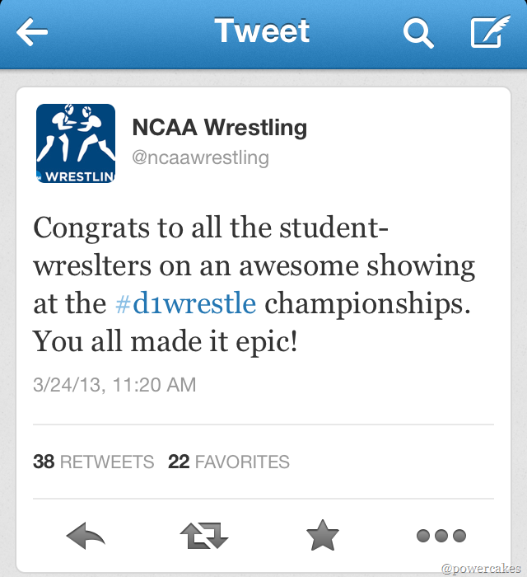Open more options via three dots
Screen dimensions: 527x577
441,537
